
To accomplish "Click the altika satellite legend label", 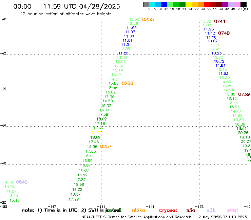I will coord(138,210).
